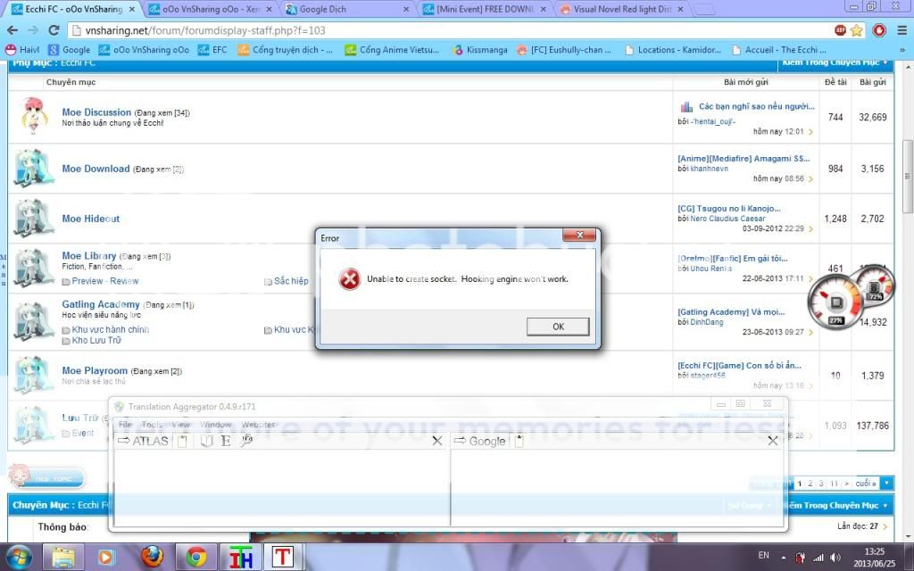Expand the page navigation dropdown arrow
Viewport: 914px width, 571px height.
[885, 483]
